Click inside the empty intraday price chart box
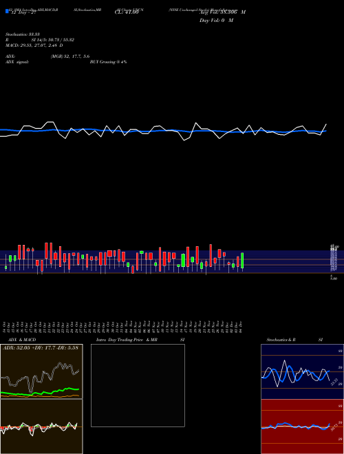The height and width of the screenshot is (454, 344). 138,385
